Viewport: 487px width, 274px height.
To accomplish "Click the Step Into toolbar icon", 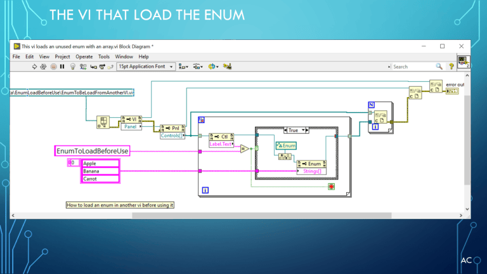I will (93, 67).
